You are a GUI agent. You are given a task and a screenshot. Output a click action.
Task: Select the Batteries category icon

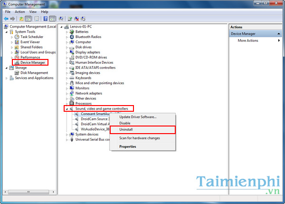pyautogui.click(x=72, y=32)
